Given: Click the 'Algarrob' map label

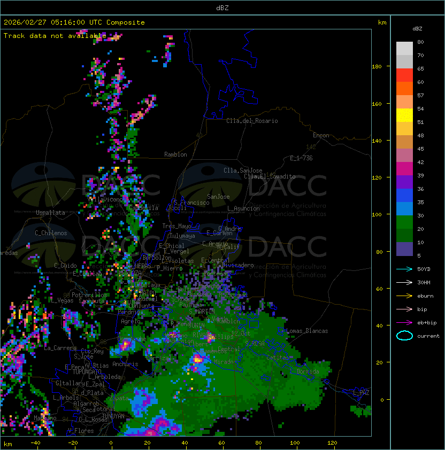Looking at the screenshot, I should [86, 404].
